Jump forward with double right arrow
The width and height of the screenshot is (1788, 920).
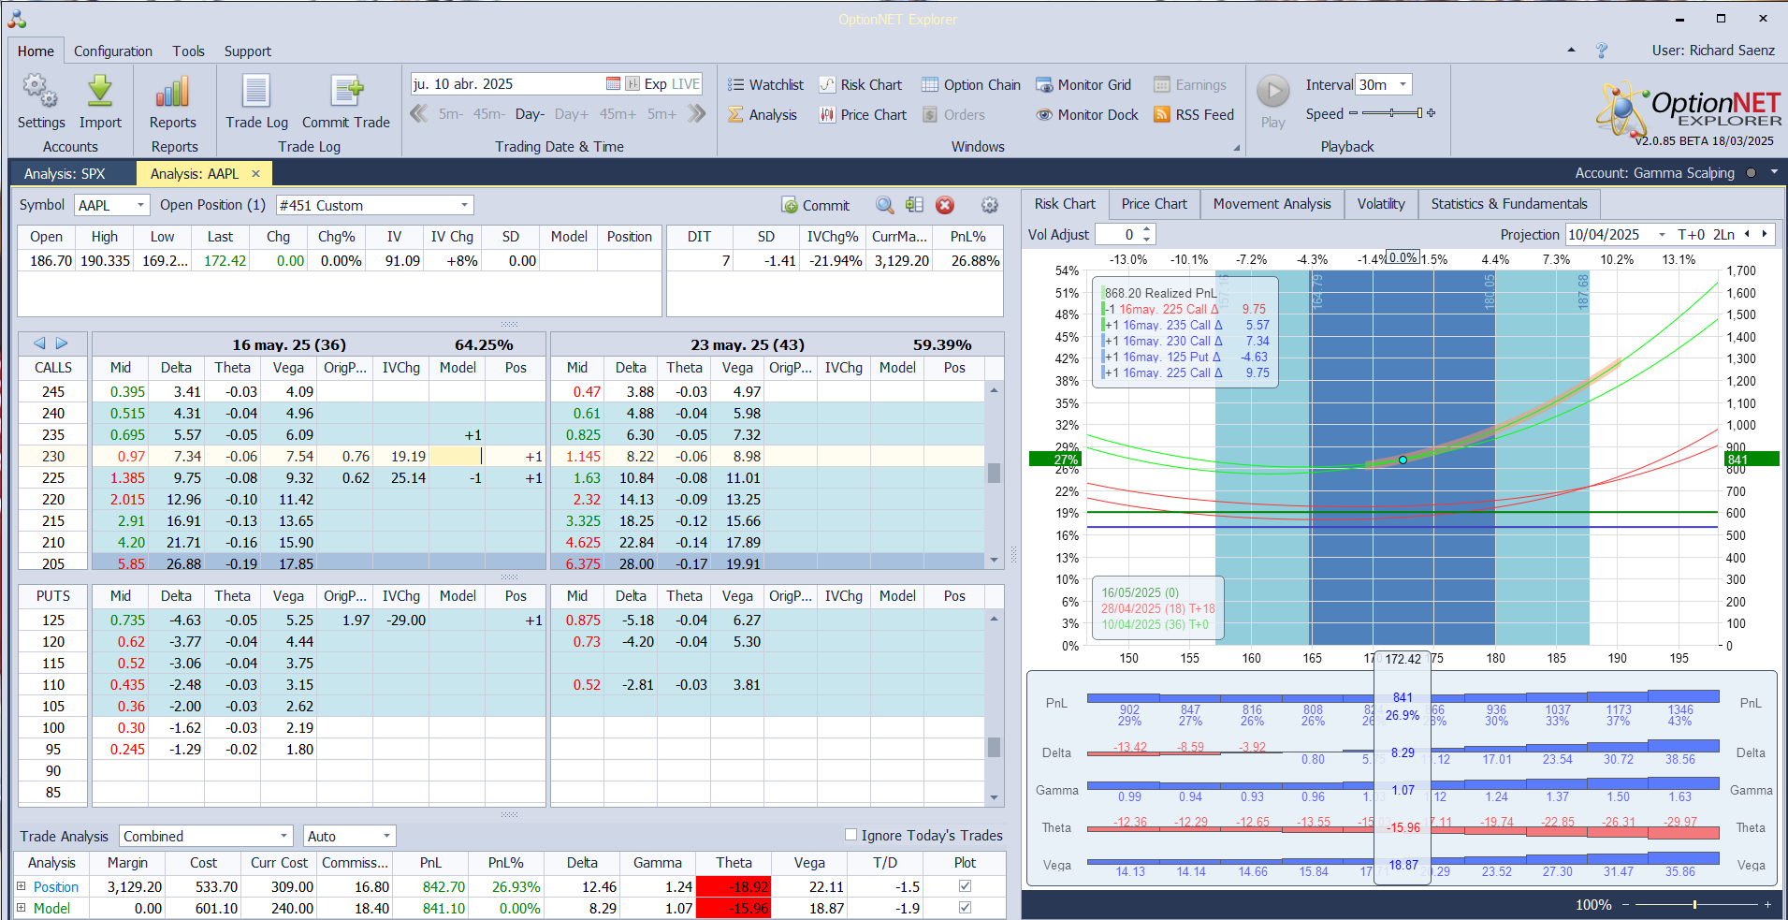tap(696, 113)
